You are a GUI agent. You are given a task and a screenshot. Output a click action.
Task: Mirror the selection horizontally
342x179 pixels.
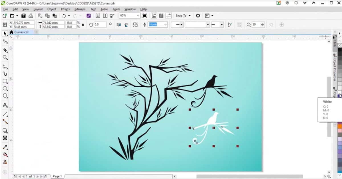pos(119,25)
